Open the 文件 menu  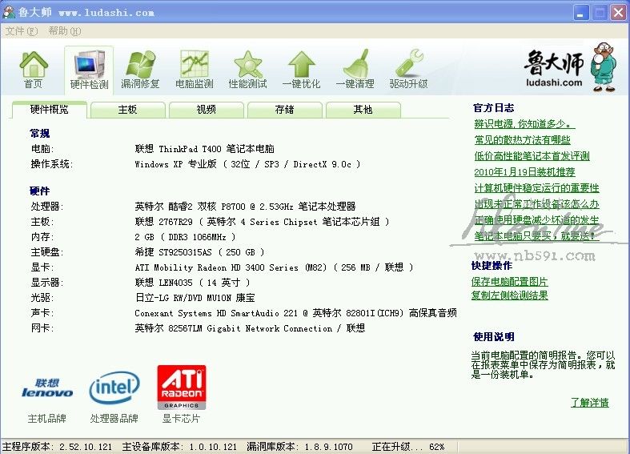click(x=21, y=31)
